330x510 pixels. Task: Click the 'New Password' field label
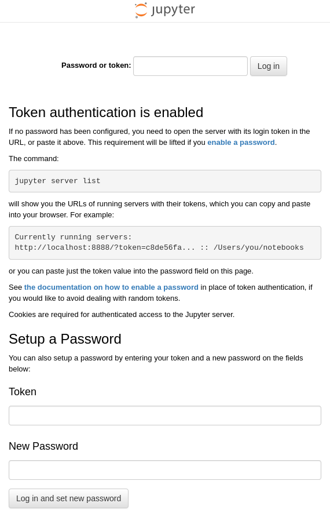(x=43, y=446)
